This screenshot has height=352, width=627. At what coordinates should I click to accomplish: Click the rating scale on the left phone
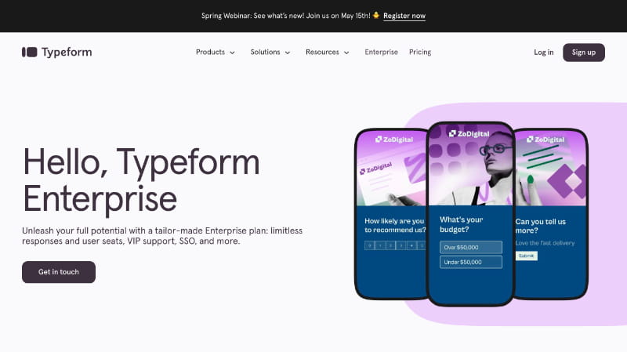[395, 245]
